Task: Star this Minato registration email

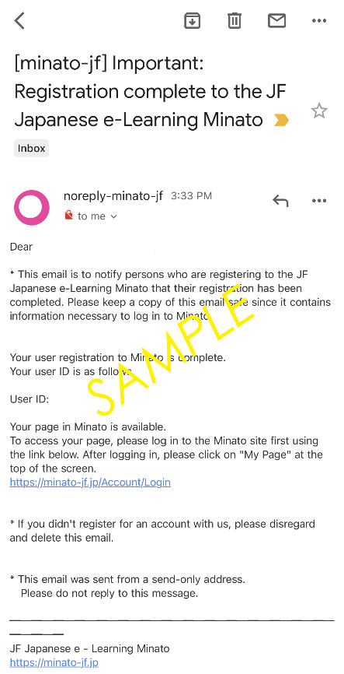Action: (319, 111)
